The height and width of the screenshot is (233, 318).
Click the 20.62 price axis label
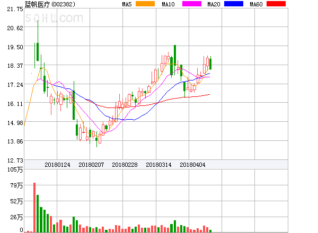click(15, 28)
